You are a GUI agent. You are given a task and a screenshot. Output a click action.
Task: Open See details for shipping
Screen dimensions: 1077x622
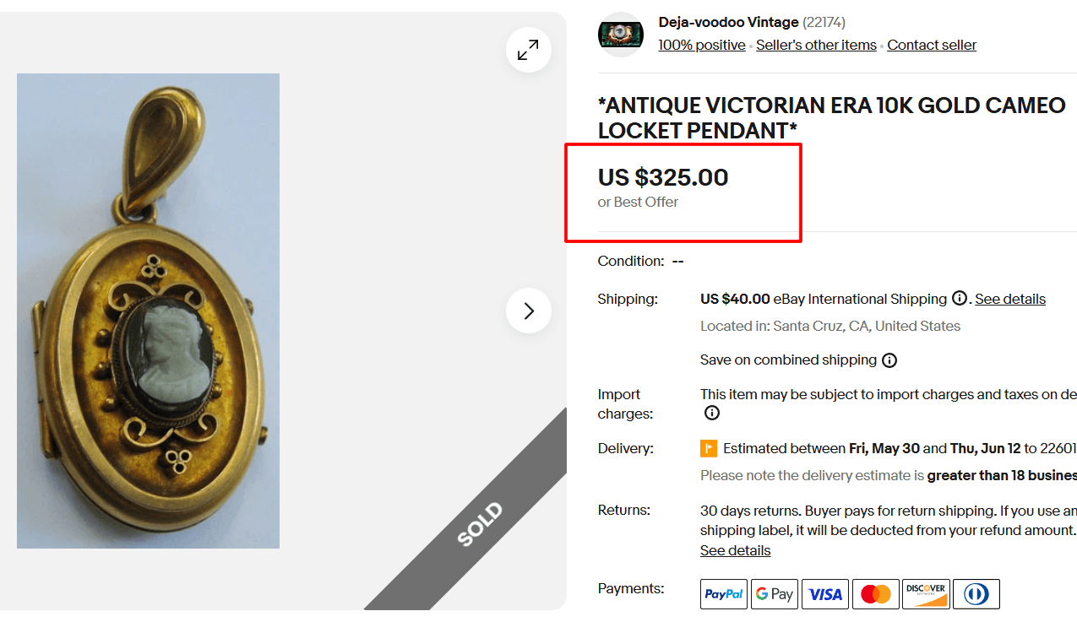1010,299
